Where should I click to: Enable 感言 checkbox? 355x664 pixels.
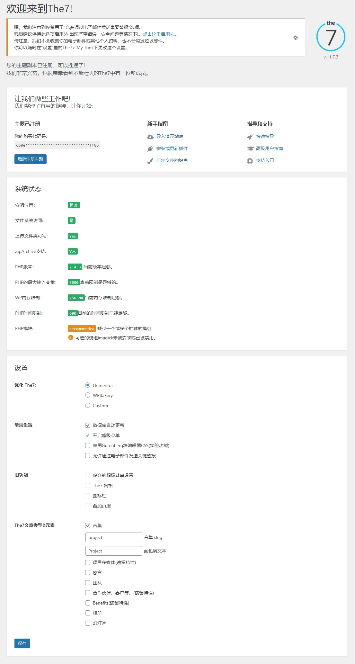click(88, 572)
